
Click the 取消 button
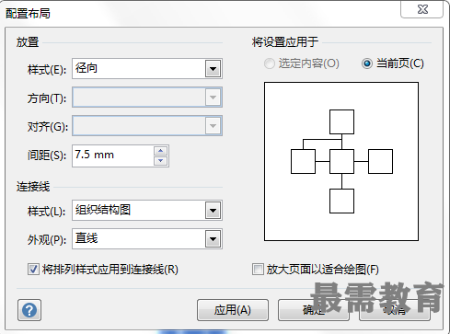[x=395, y=310]
